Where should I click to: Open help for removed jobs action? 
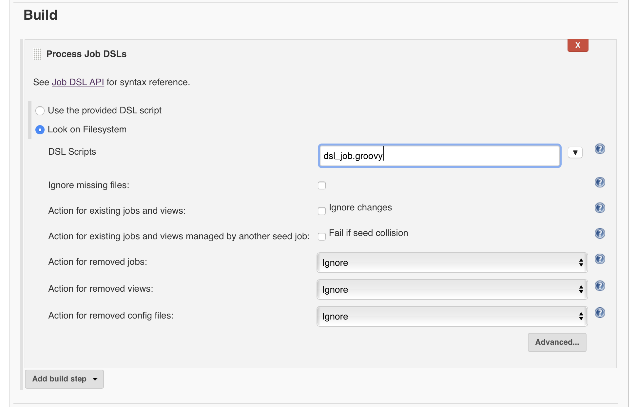click(x=599, y=259)
